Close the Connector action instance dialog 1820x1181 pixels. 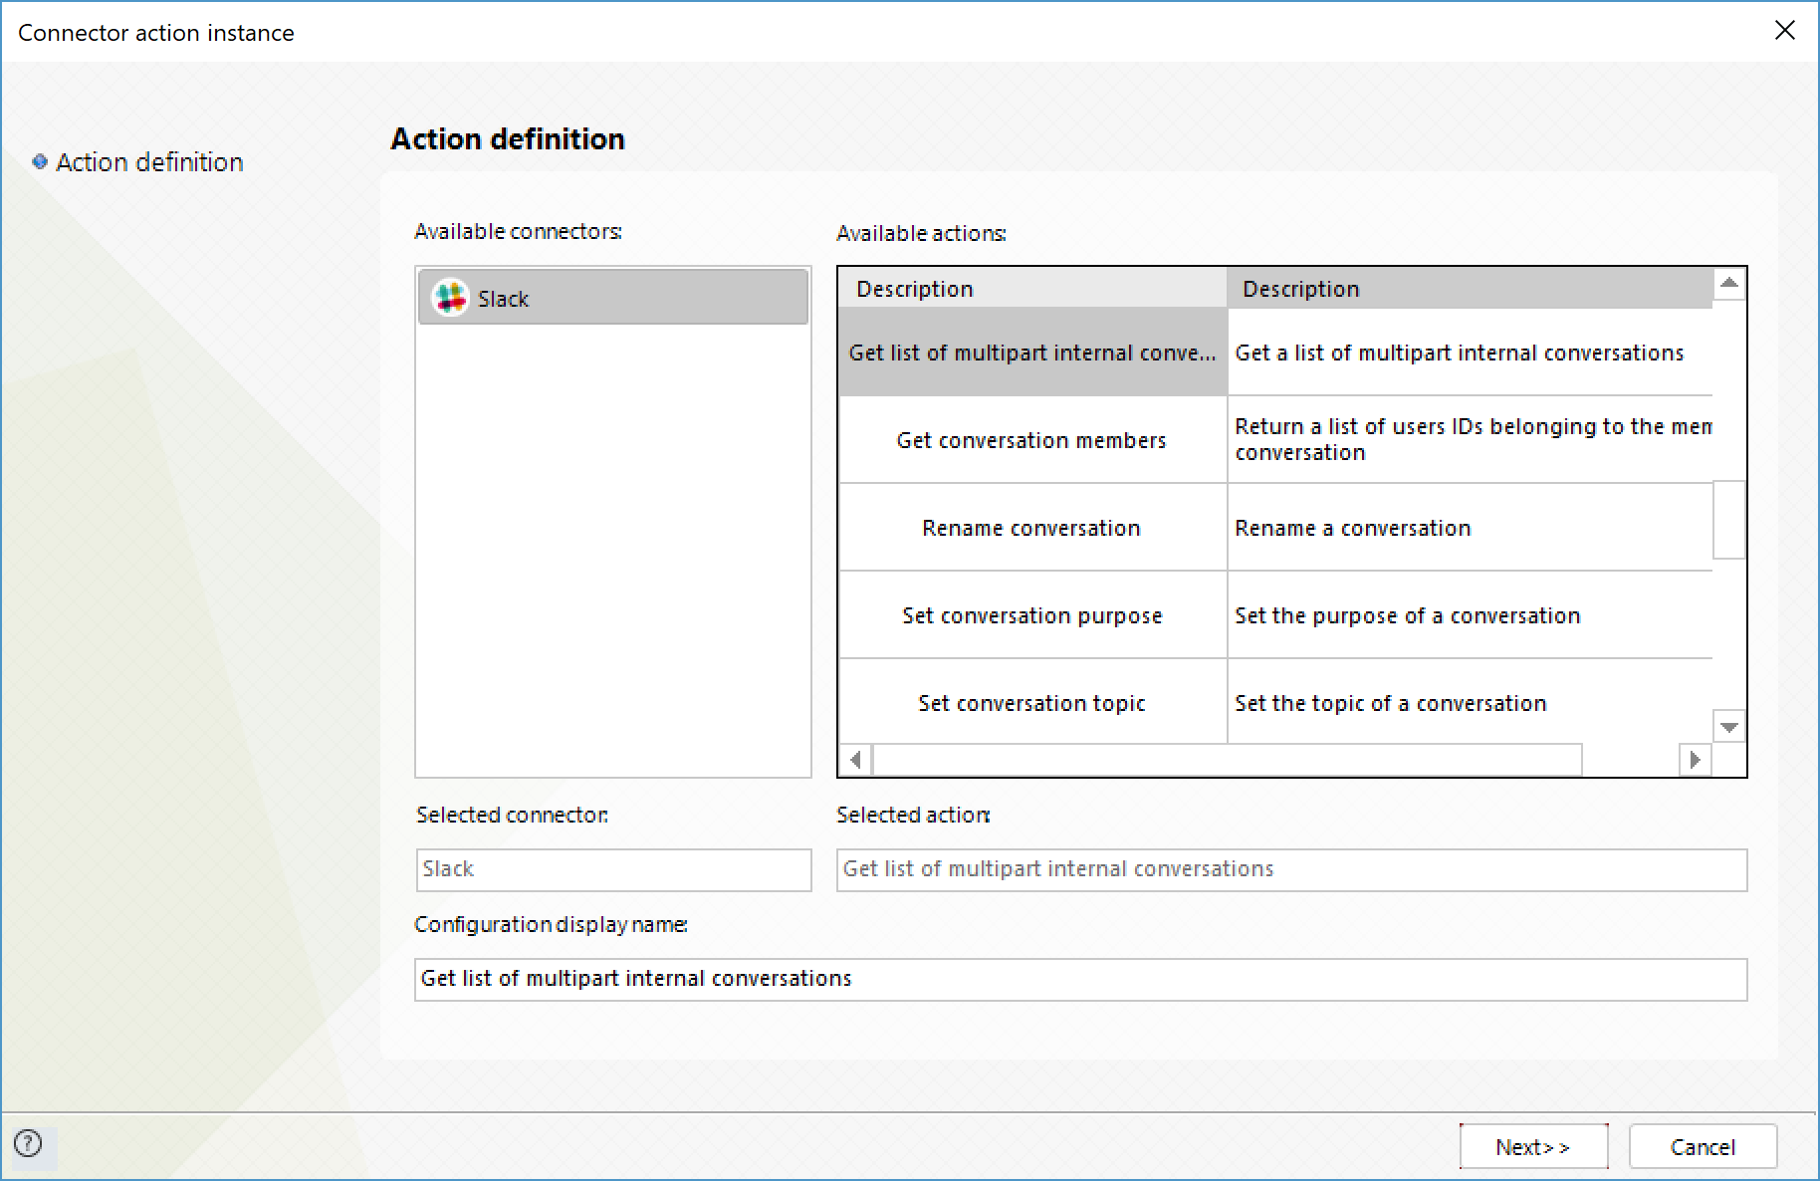tap(1785, 31)
